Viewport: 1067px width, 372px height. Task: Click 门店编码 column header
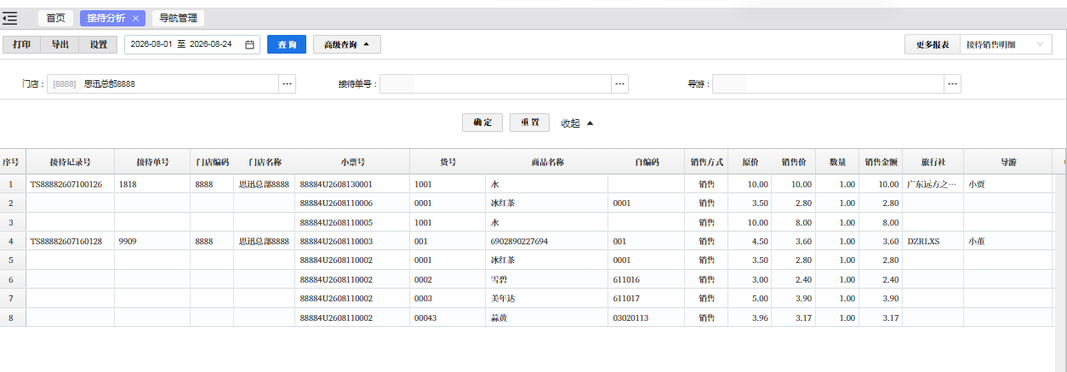(x=212, y=162)
